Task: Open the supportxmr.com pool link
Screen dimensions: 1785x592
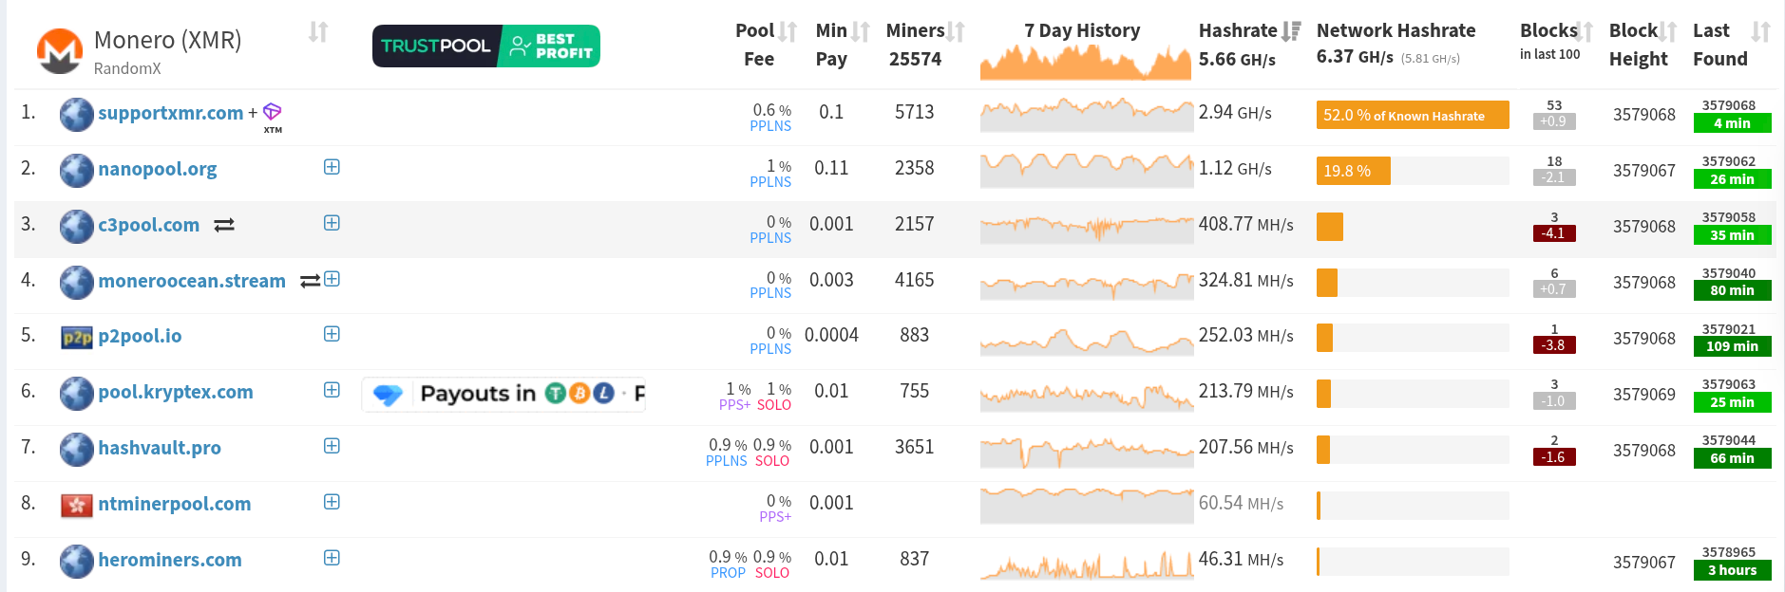Action: 170,113
